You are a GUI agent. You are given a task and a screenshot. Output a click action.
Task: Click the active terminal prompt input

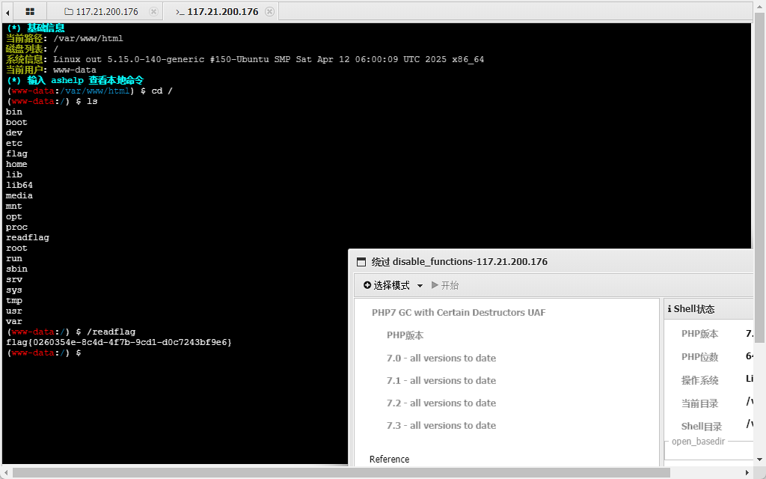point(44,353)
